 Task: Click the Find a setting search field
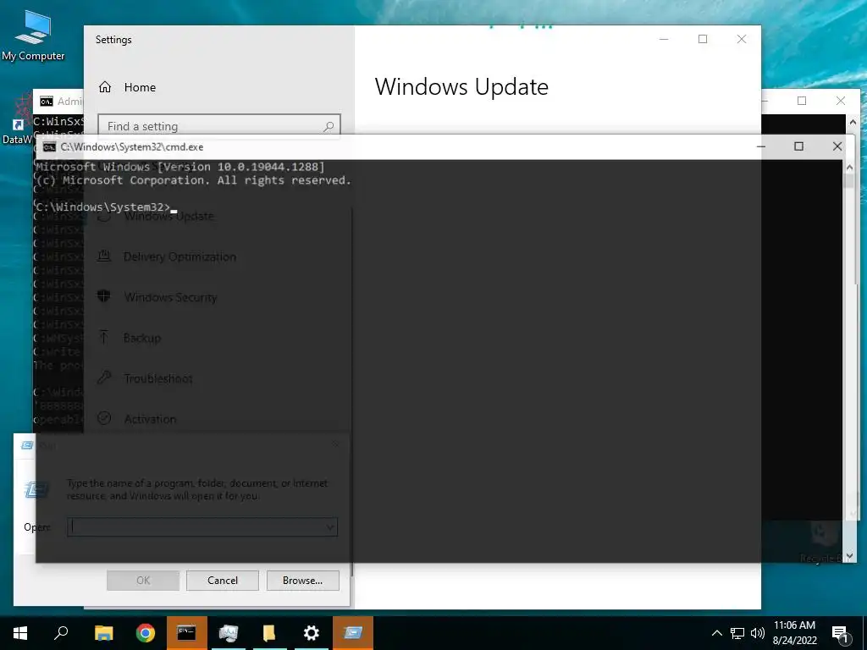pyautogui.click(x=219, y=127)
